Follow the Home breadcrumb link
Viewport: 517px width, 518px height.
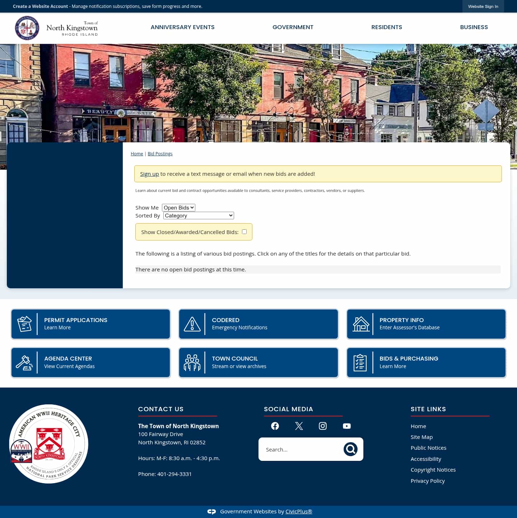pos(137,154)
